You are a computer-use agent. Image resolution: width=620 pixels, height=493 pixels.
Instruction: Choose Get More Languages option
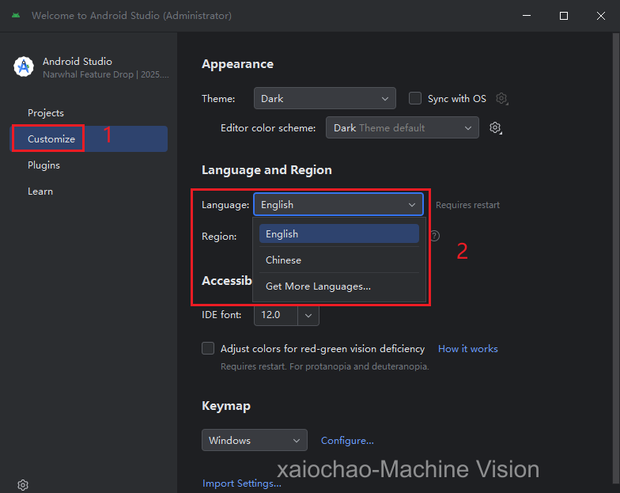tap(338, 286)
